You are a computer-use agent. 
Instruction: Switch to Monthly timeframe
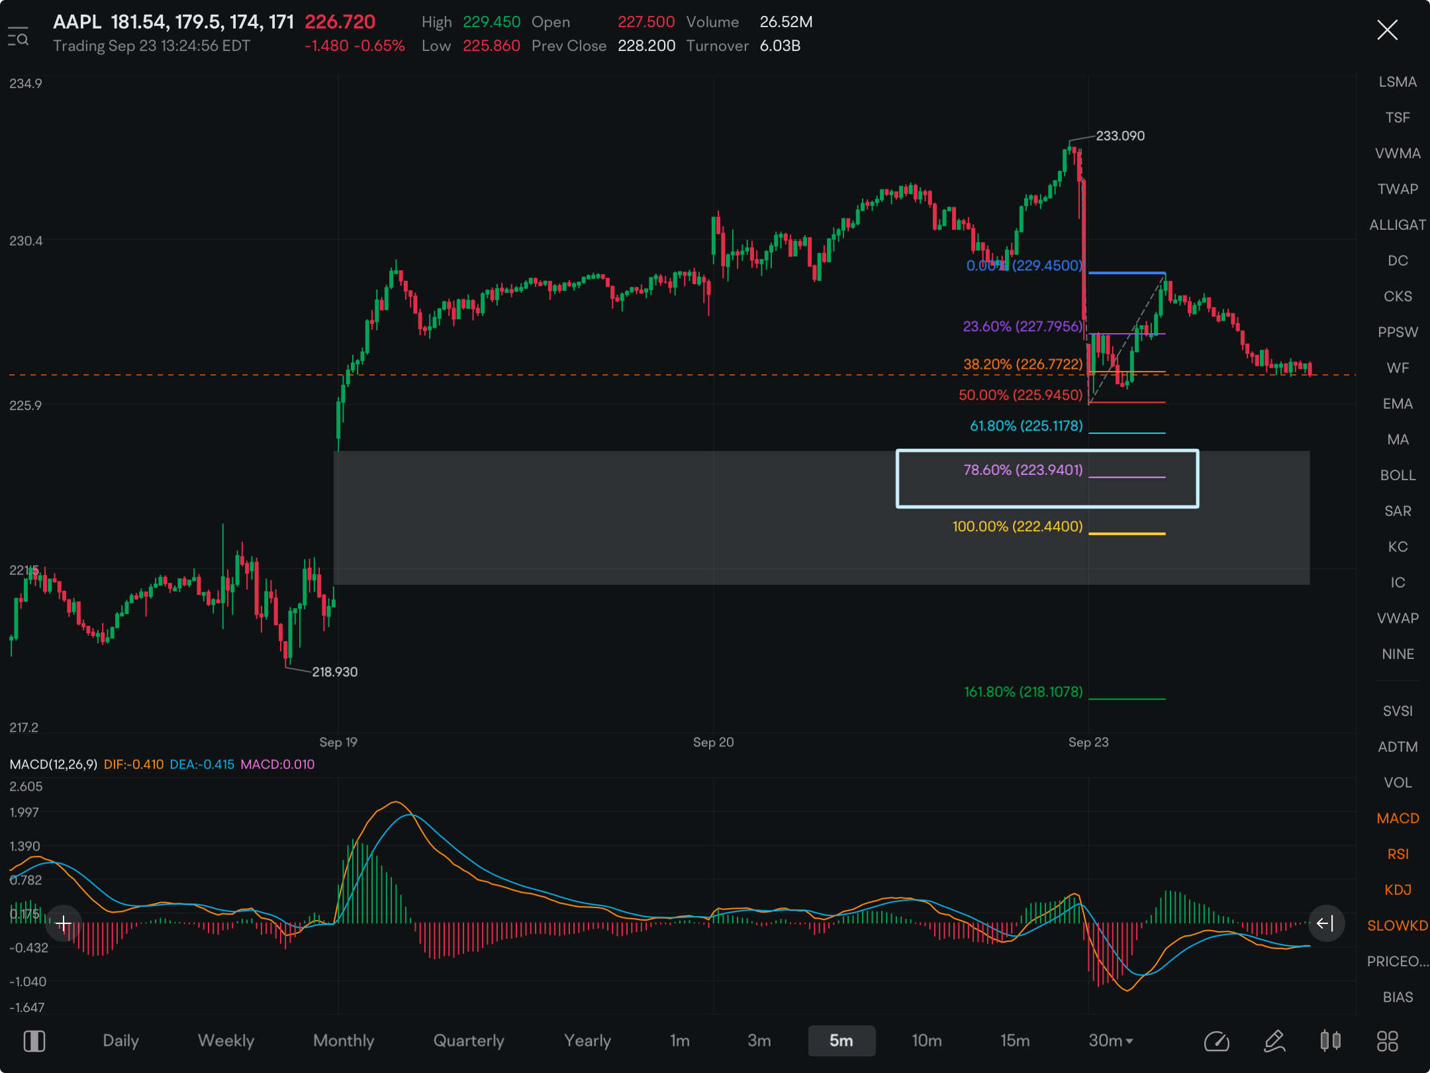click(344, 1041)
